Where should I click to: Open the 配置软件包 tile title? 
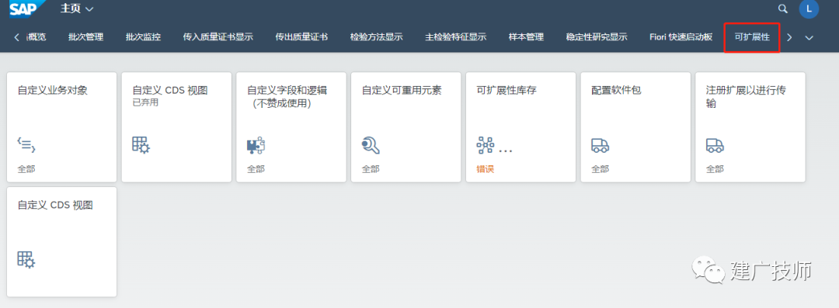point(616,90)
